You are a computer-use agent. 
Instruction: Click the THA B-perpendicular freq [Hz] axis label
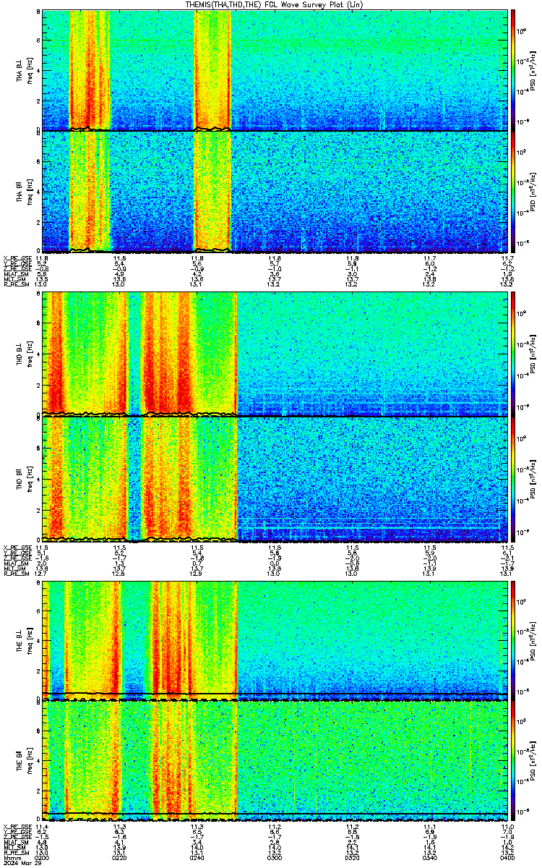30,70
